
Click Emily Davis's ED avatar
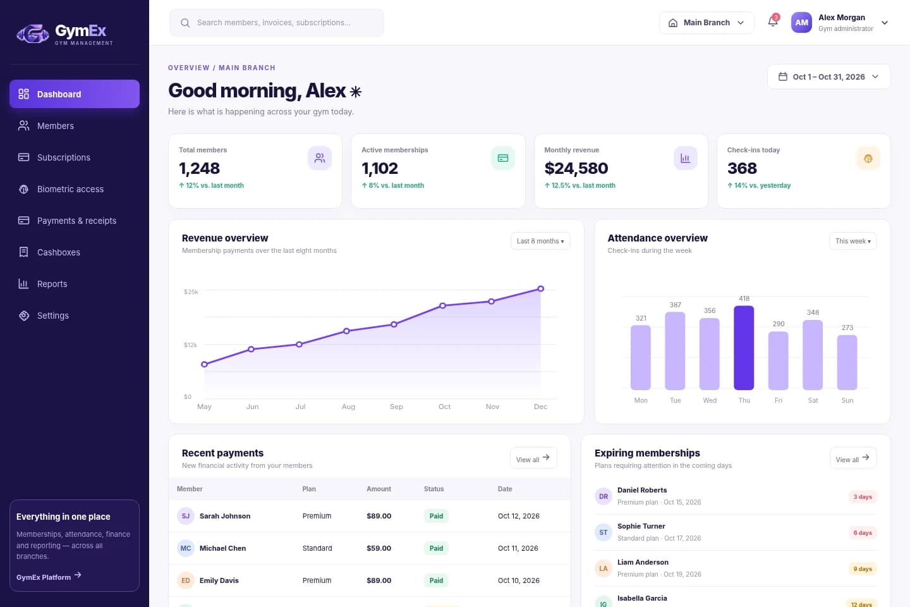coord(186,580)
